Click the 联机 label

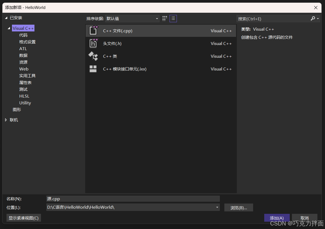pyautogui.click(x=14, y=120)
